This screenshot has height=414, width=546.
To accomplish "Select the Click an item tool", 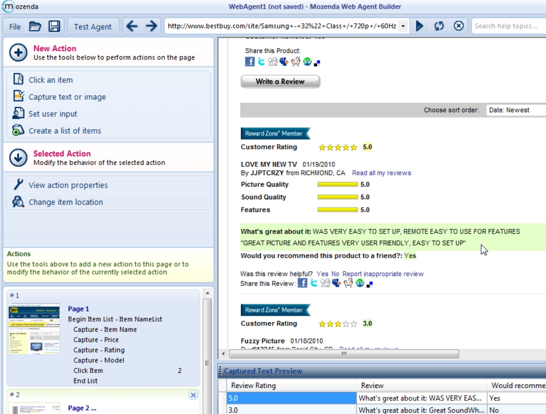I will (x=51, y=80).
